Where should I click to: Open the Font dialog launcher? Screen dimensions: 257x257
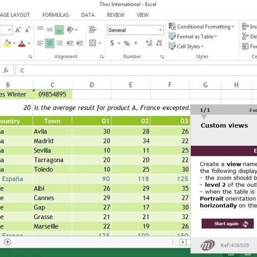(30, 57)
